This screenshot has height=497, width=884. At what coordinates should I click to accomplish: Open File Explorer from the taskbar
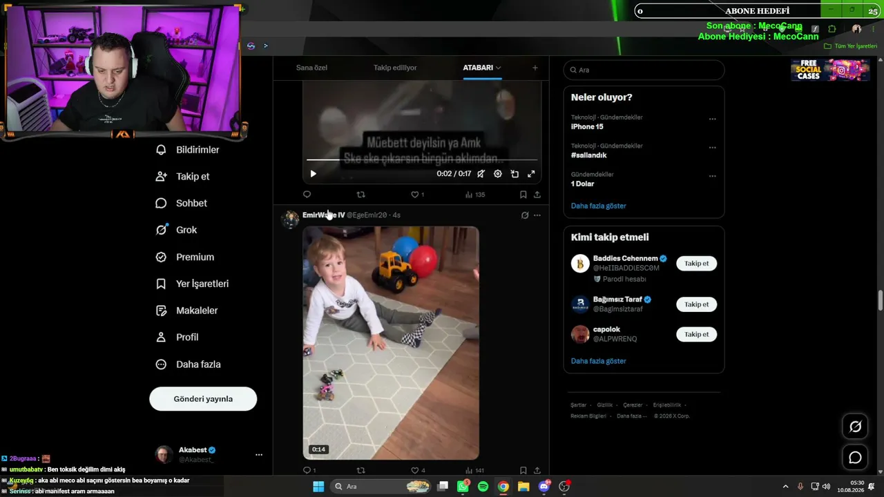coord(523,487)
